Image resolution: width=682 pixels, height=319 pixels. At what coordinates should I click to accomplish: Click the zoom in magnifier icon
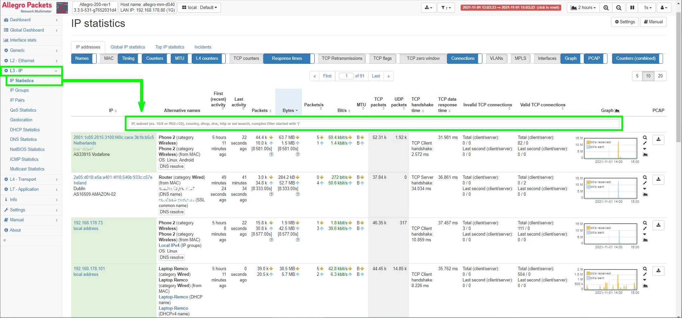(x=606, y=8)
